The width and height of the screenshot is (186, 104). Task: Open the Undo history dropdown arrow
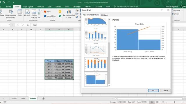(6, 2)
